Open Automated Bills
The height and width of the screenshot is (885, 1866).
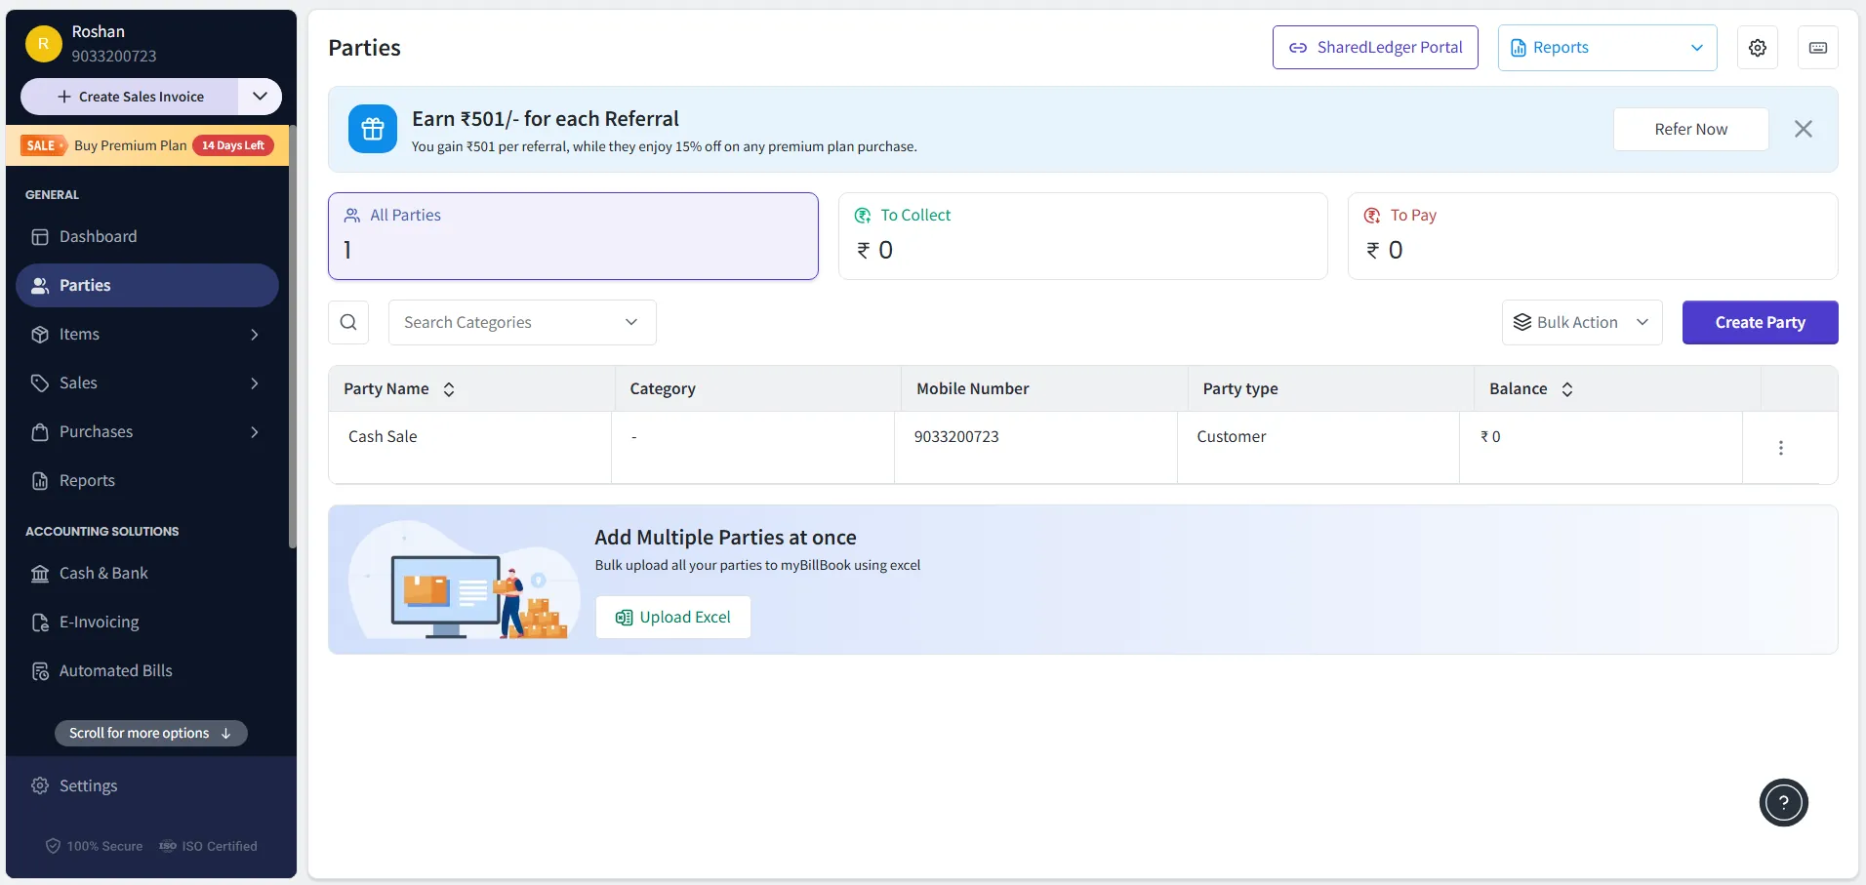pyautogui.click(x=147, y=671)
